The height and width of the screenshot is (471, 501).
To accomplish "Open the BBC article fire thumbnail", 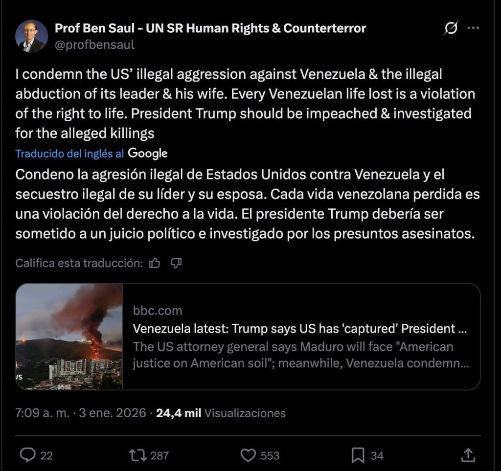I will [x=69, y=336].
